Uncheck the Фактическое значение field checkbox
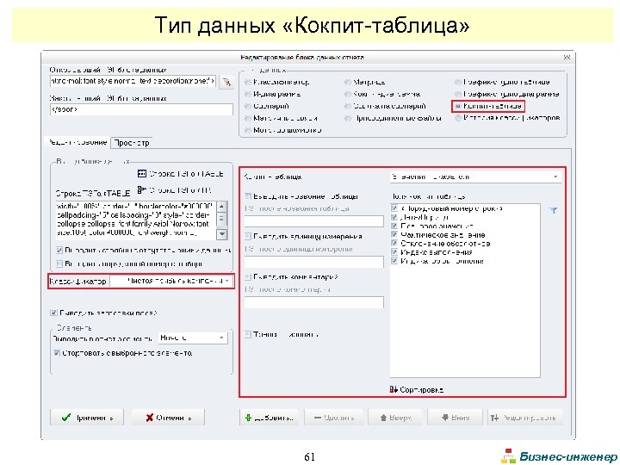The width and height of the screenshot is (620, 465). [394, 234]
